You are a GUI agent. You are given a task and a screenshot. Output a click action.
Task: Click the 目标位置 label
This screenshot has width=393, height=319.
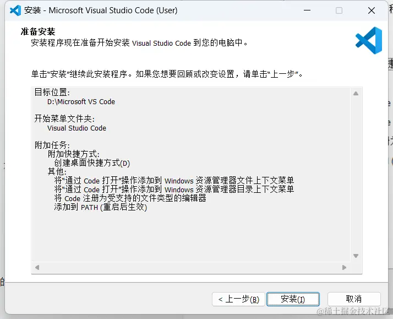52,93
